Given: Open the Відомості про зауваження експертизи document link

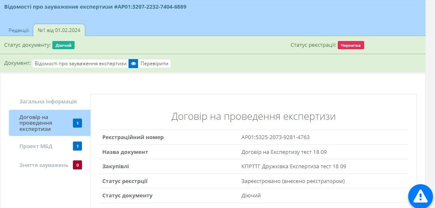Looking at the screenshot, I should coord(80,64).
